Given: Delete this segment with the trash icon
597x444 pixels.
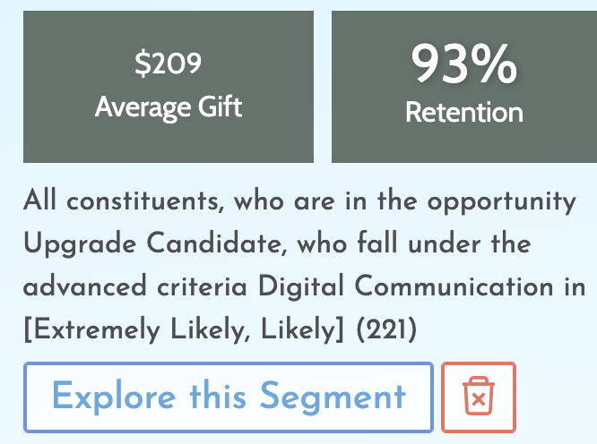Looking at the screenshot, I should point(478,397).
